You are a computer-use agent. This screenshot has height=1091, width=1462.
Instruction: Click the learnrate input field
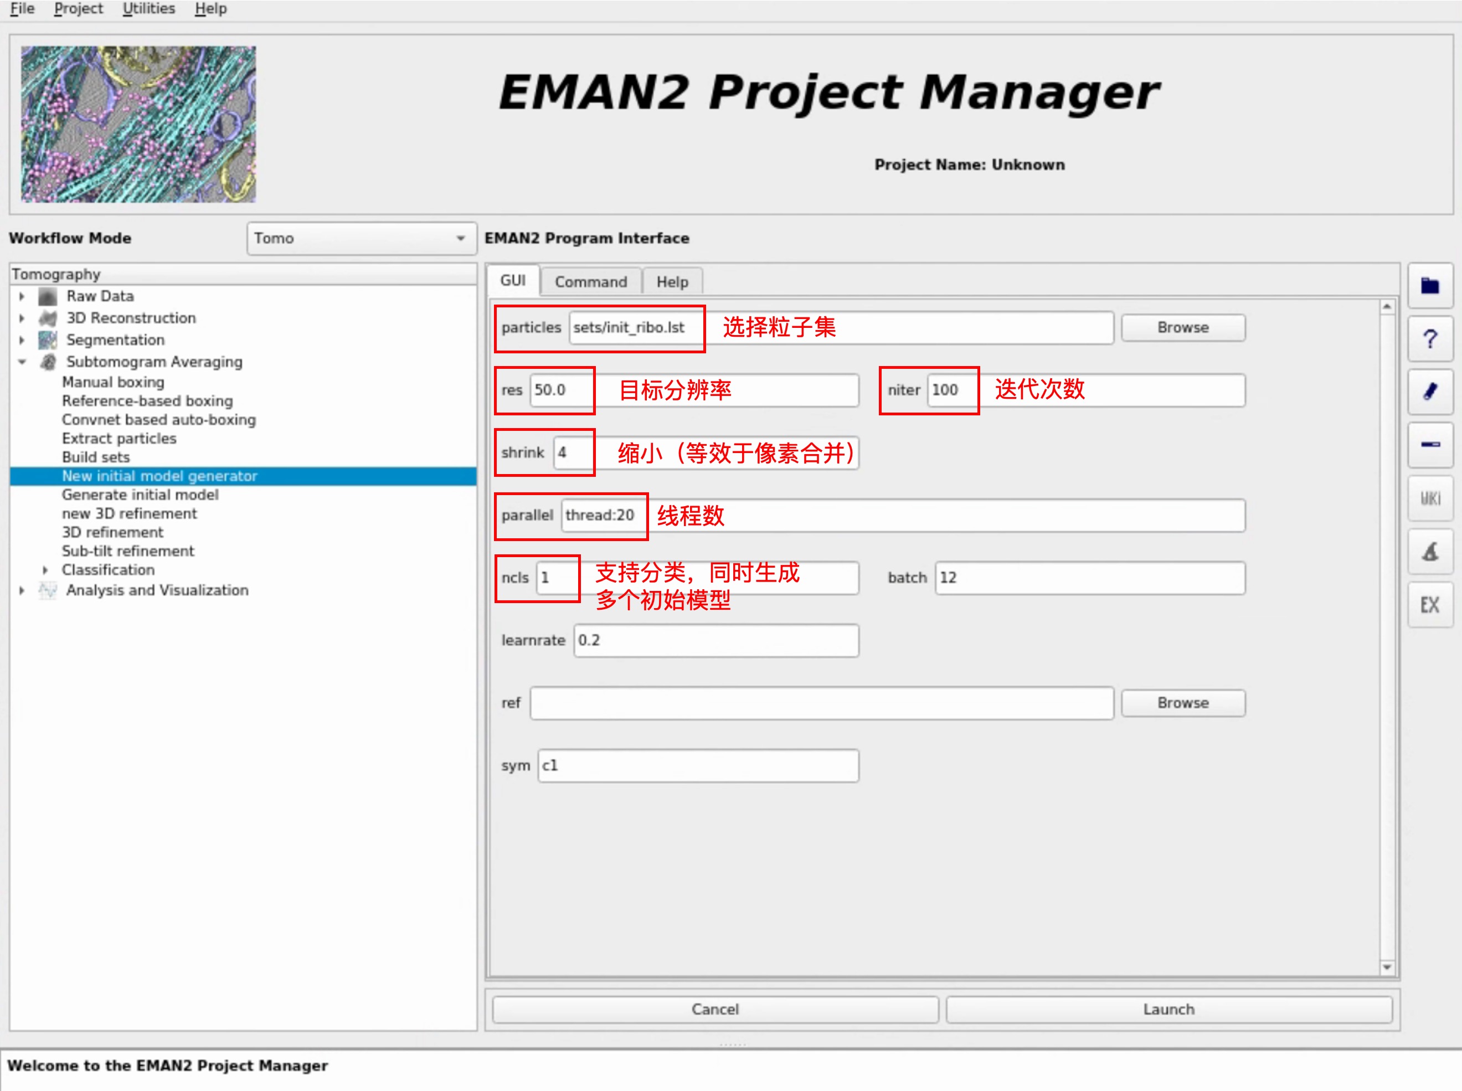717,641
